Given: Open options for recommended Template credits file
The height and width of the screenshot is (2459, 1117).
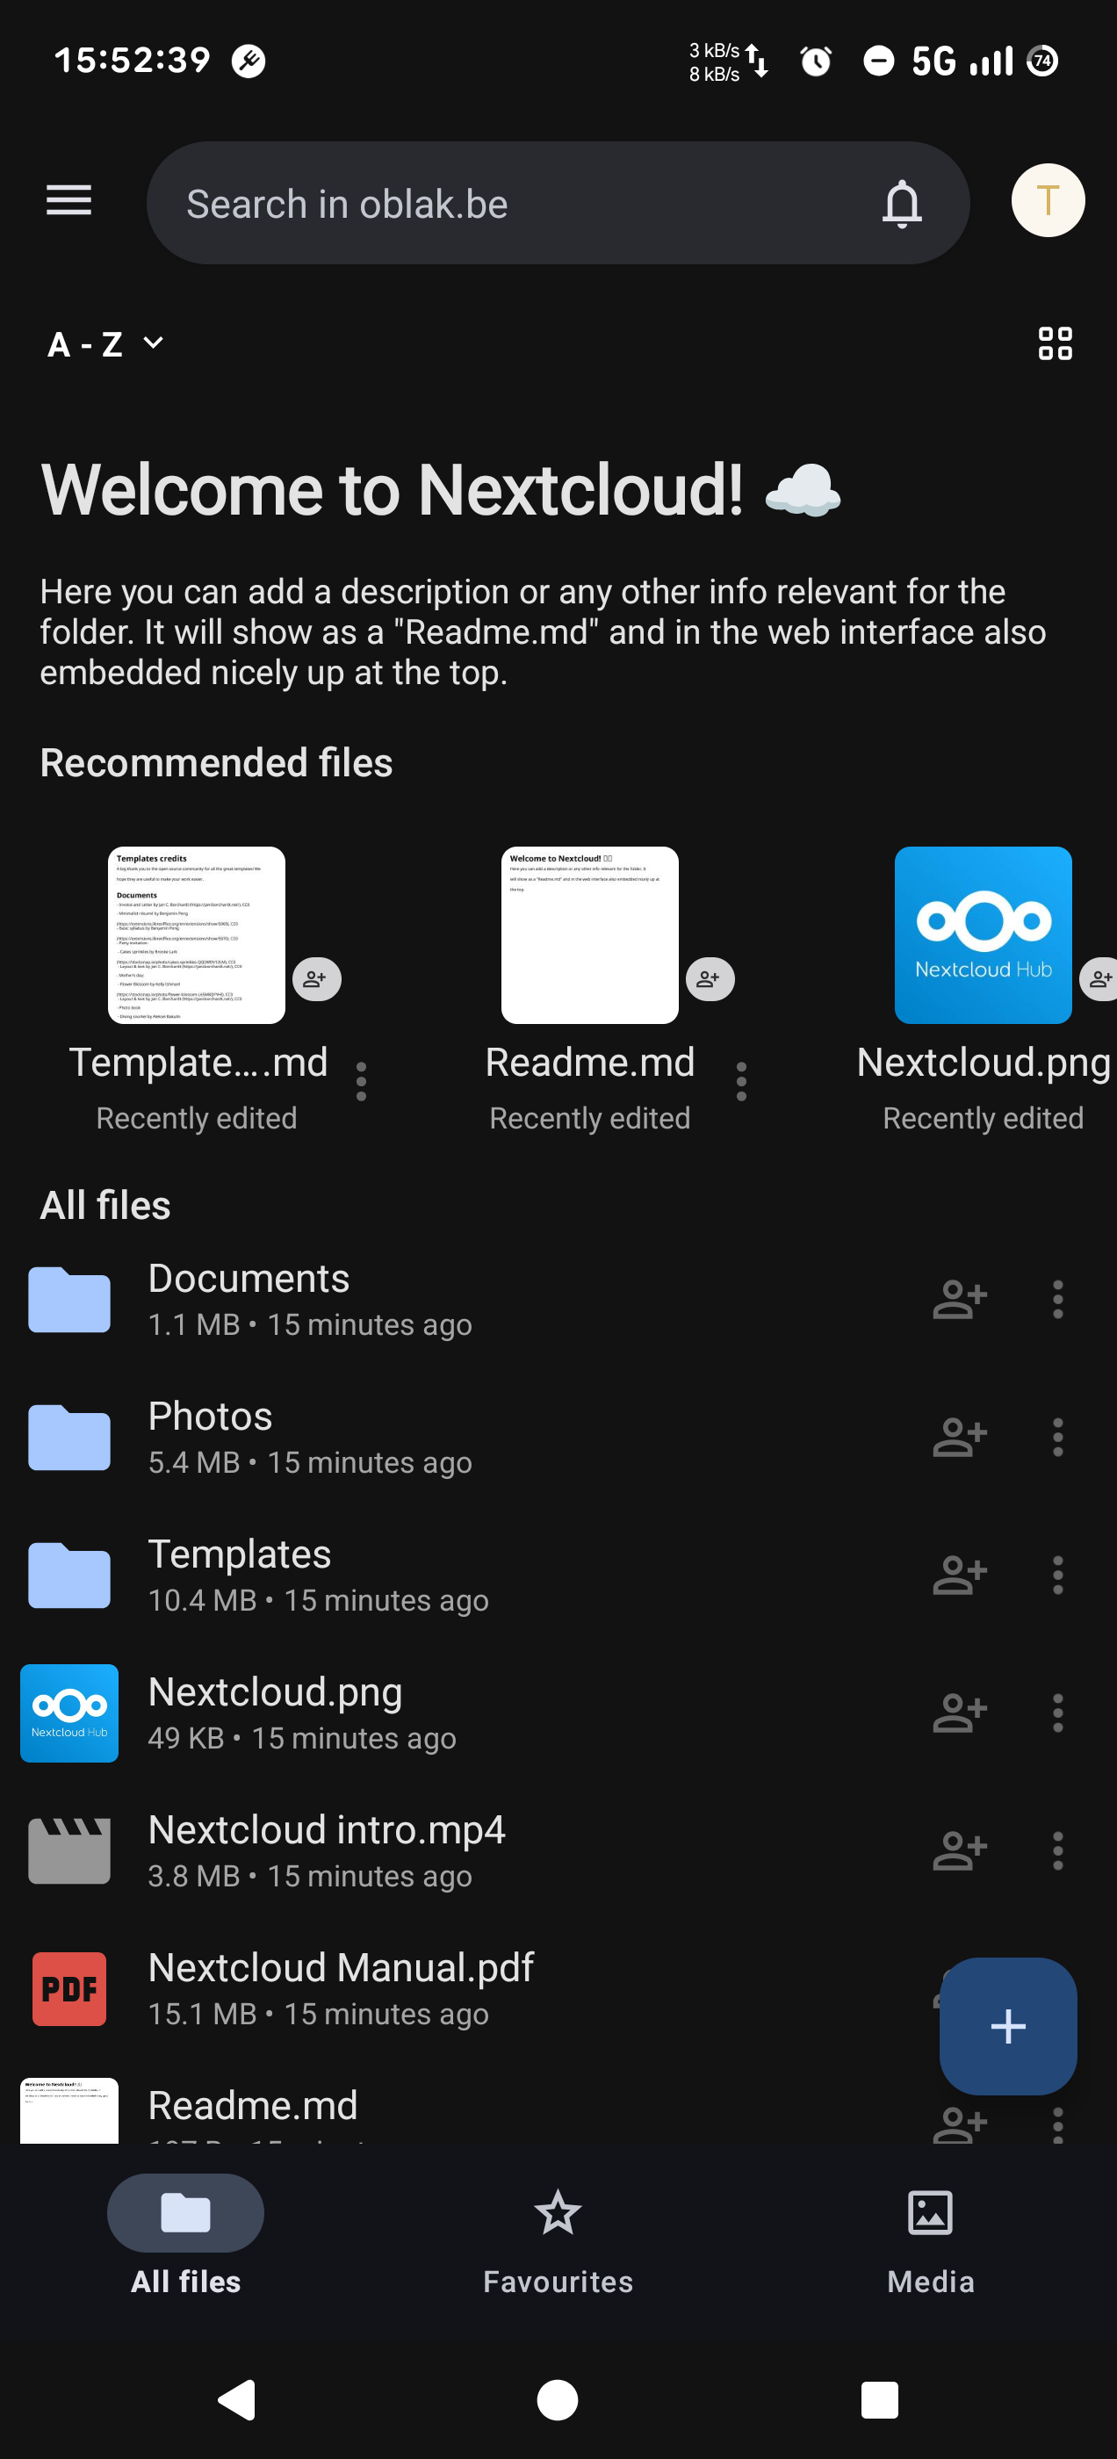Looking at the screenshot, I should tap(361, 1082).
